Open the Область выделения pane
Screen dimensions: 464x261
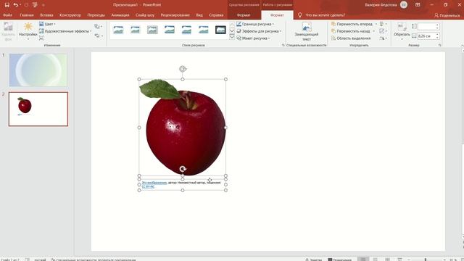coord(351,38)
